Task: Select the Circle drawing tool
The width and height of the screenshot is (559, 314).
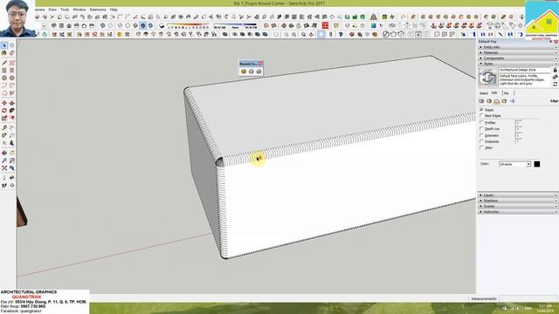Action: (x=4, y=78)
